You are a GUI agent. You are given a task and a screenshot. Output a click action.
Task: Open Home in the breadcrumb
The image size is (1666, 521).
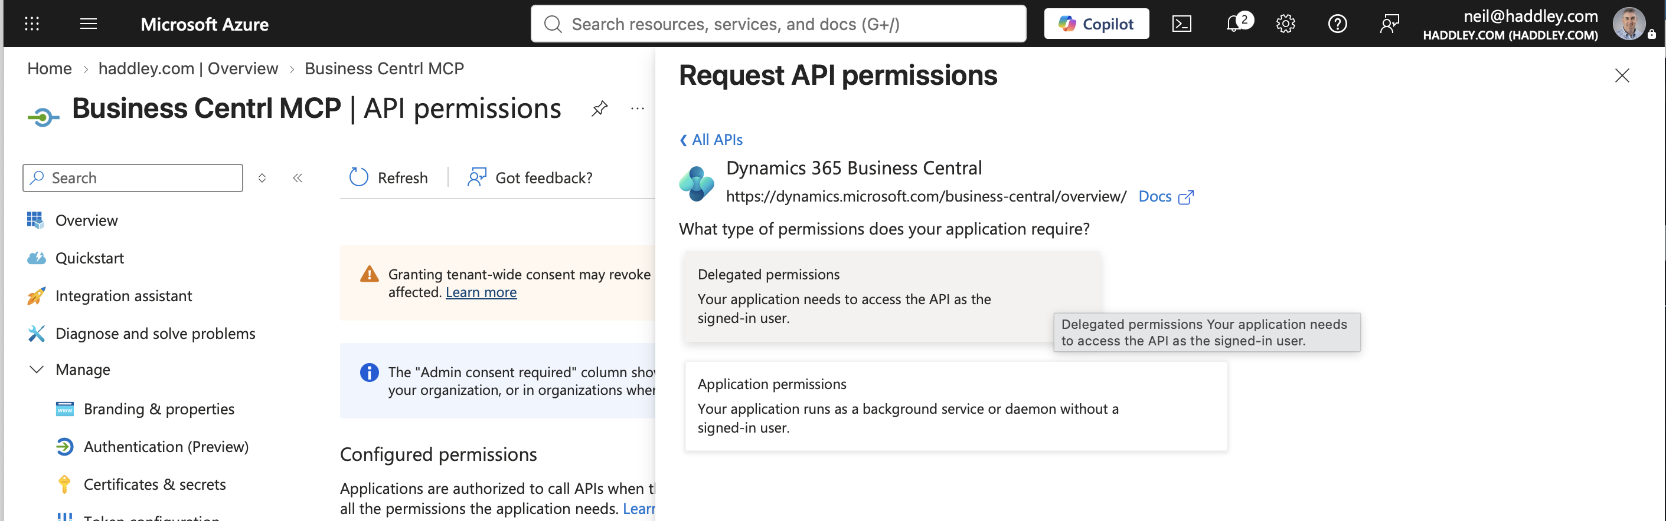[x=49, y=68]
